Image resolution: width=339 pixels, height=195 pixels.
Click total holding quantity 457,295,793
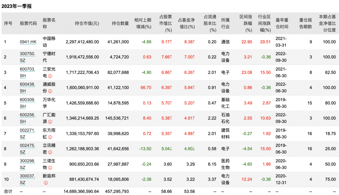point(117,191)
